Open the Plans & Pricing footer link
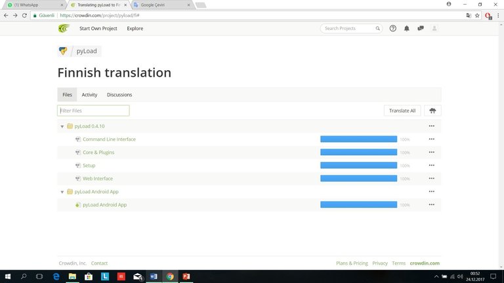This screenshot has width=504, height=283. tap(352, 263)
